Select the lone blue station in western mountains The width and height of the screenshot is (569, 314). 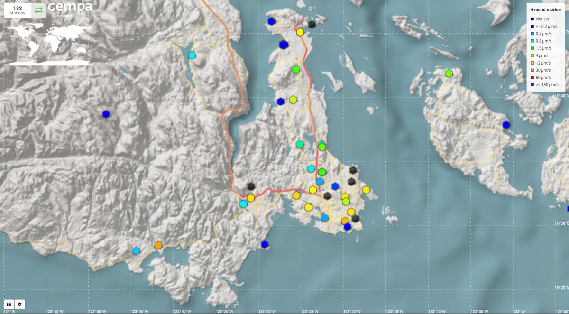106,114
